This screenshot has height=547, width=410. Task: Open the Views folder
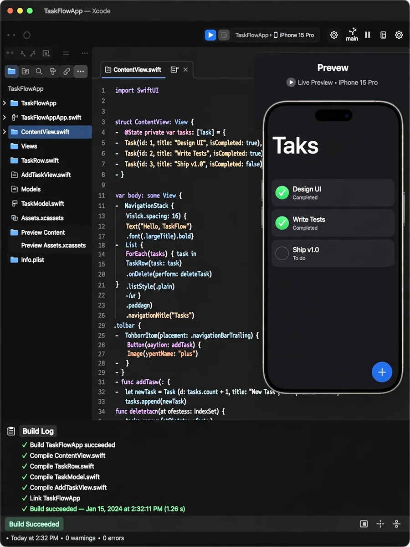[x=29, y=146]
